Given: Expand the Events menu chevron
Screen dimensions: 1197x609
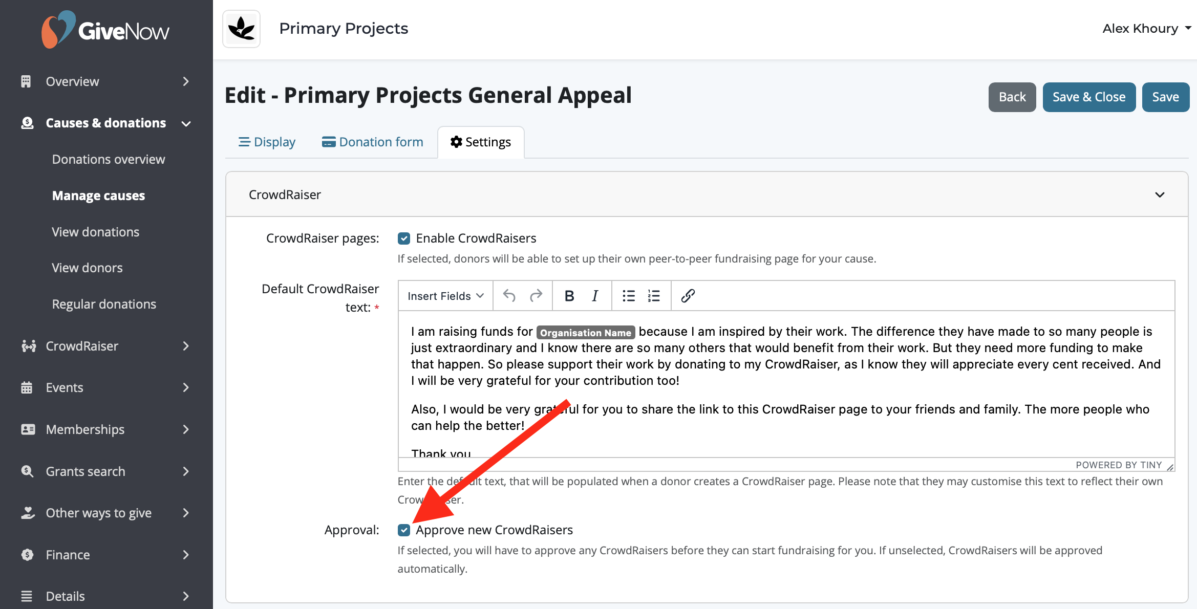Looking at the screenshot, I should (x=186, y=388).
